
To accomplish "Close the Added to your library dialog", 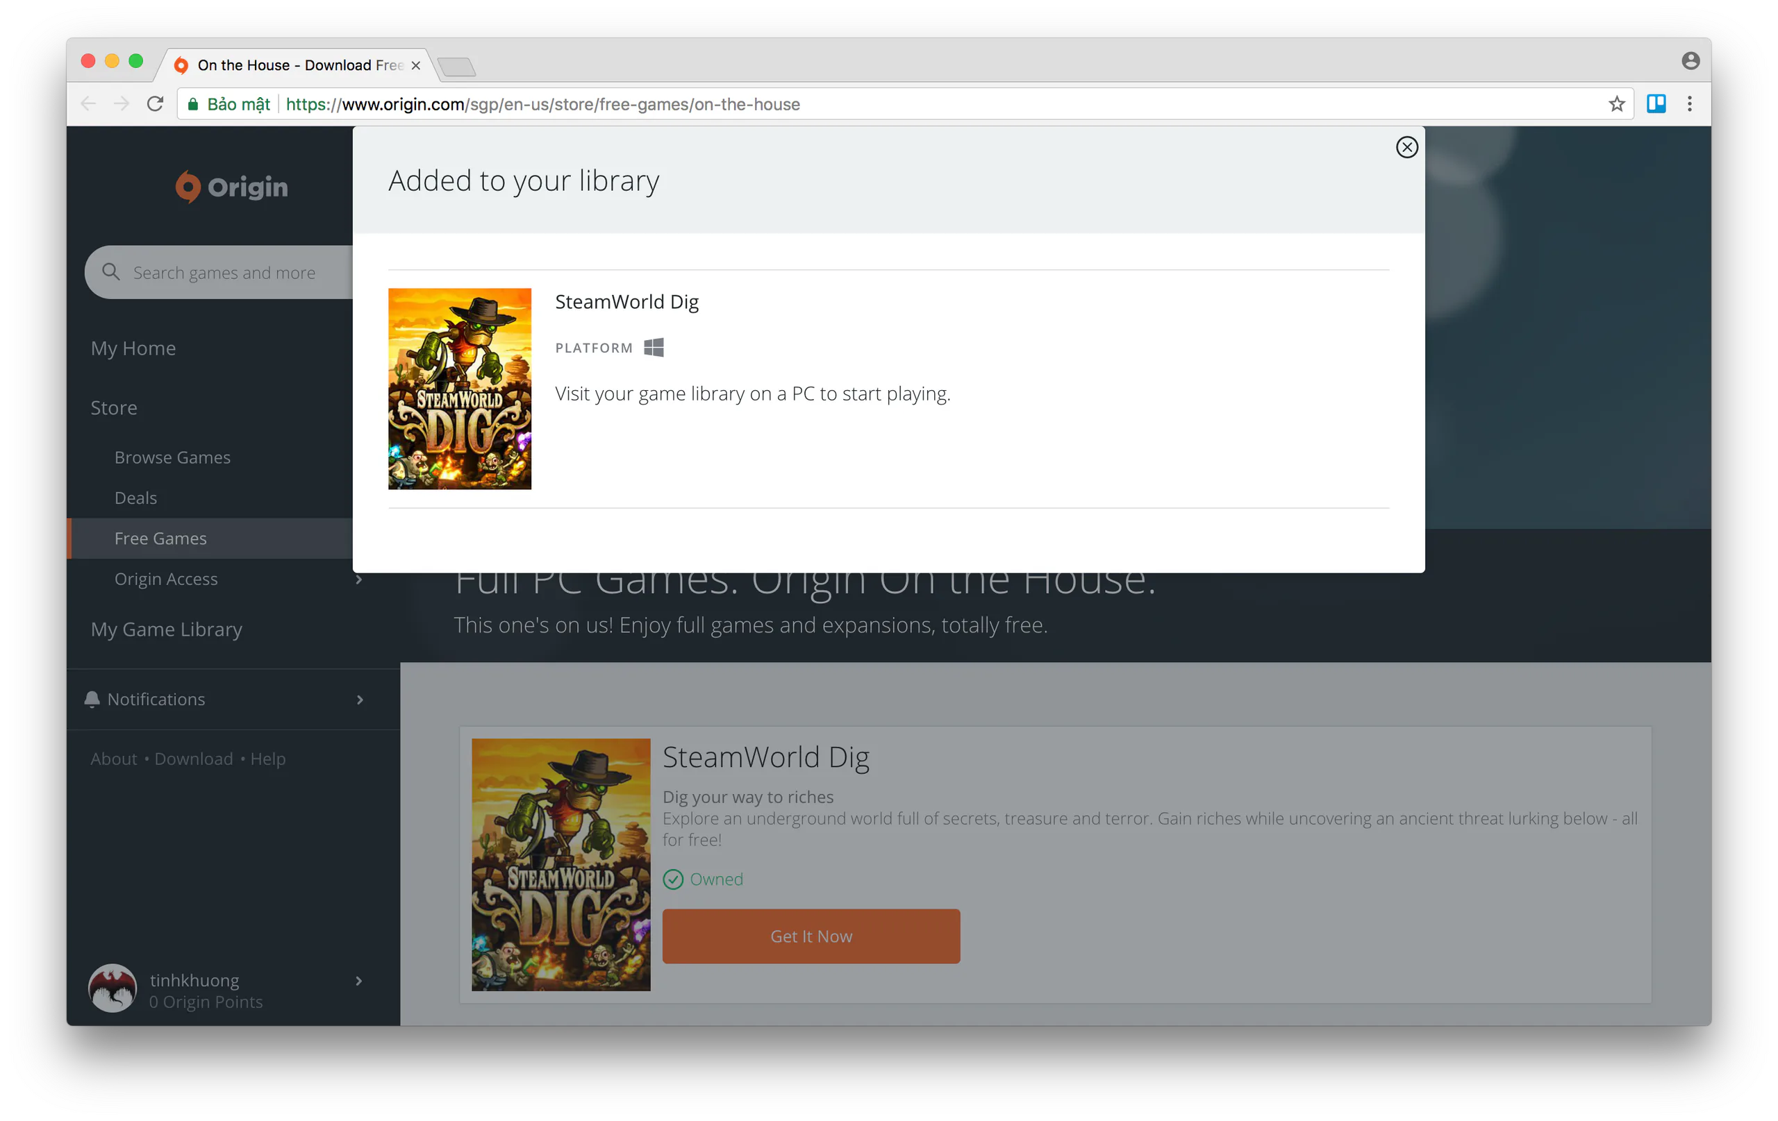I will click(1406, 147).
